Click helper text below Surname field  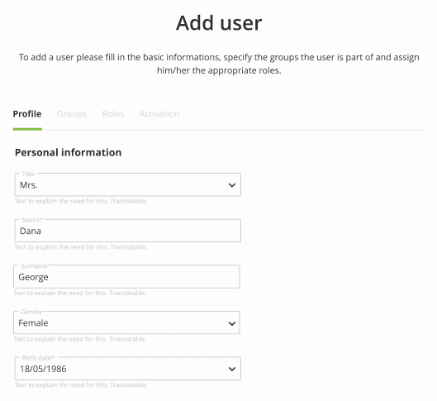pos(79,293)
